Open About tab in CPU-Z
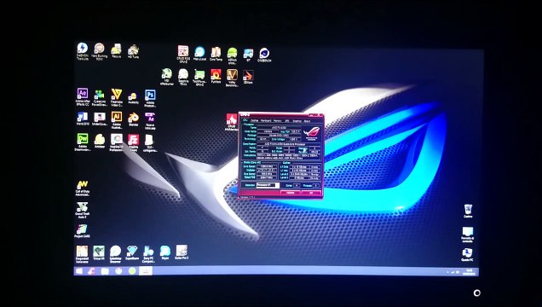Image resolution: width=542 pixels, height=307 pixels. pyautogui.click(x=307, y=121)
